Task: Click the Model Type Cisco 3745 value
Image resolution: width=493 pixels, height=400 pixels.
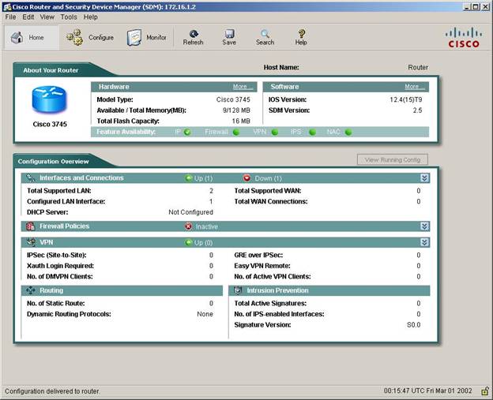Action: point(233,100)
